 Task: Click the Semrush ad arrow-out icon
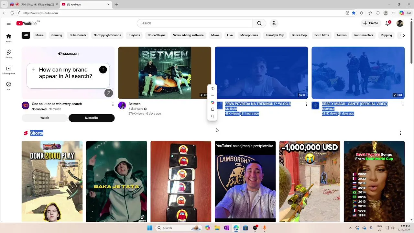point(109,93)
